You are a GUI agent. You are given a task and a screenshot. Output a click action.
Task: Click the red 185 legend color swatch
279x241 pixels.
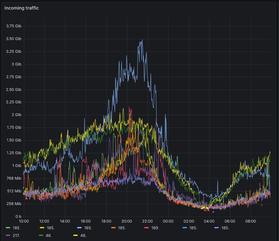click(x=147, y=228)
